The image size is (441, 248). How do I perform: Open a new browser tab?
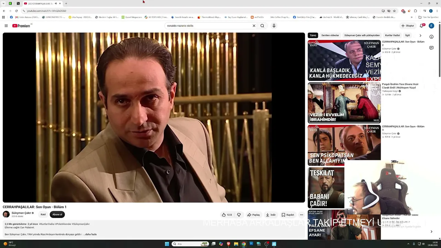(66, 3)
